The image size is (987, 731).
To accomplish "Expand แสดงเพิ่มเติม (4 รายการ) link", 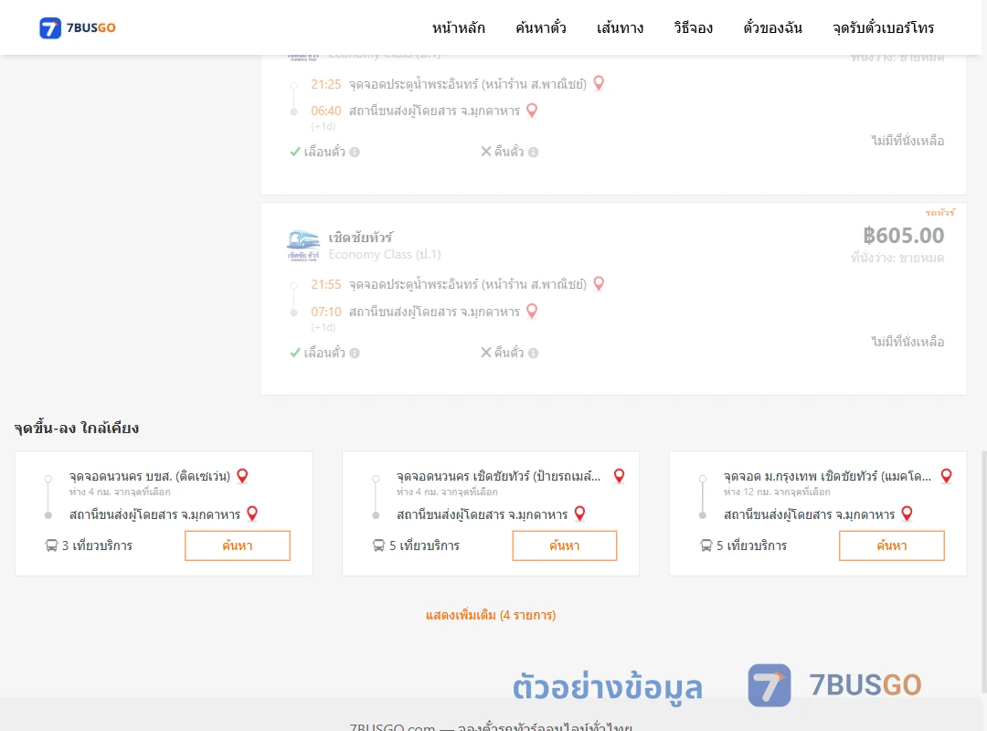I will pyautogui.click(x=491, y=615).
